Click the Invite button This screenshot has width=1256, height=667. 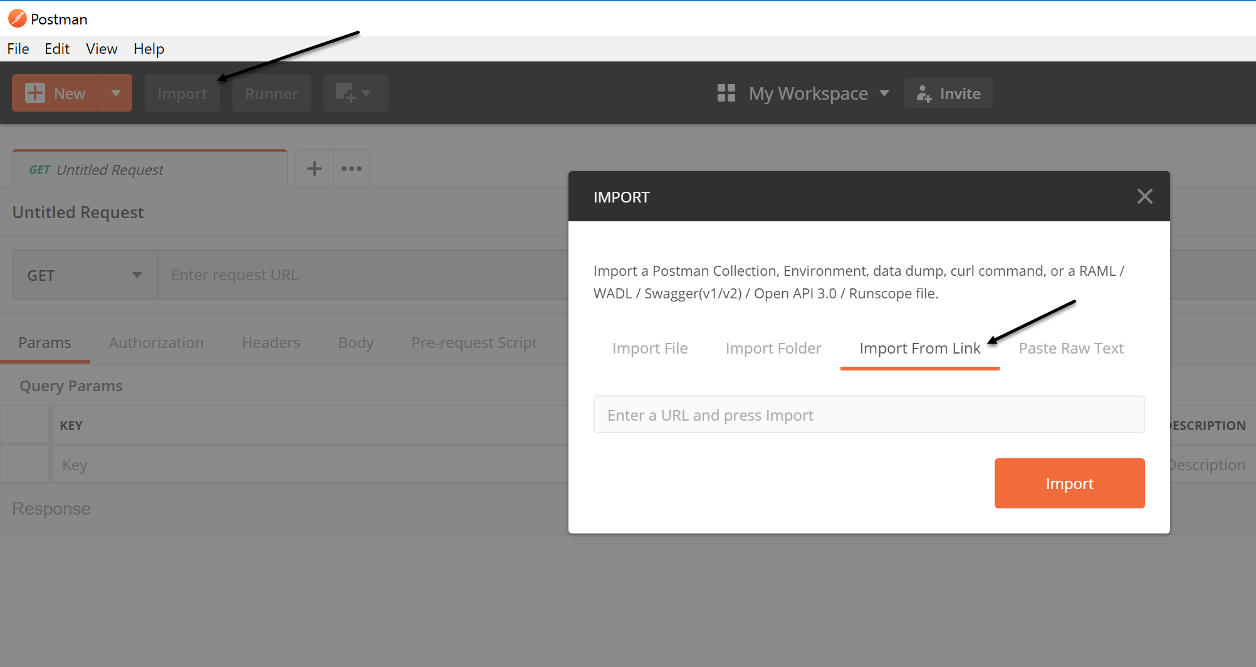(948, 93)
